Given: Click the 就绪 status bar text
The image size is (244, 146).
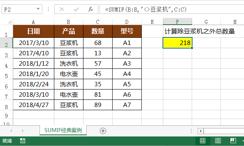Looking at the screenshot, I should coord(7,141).
